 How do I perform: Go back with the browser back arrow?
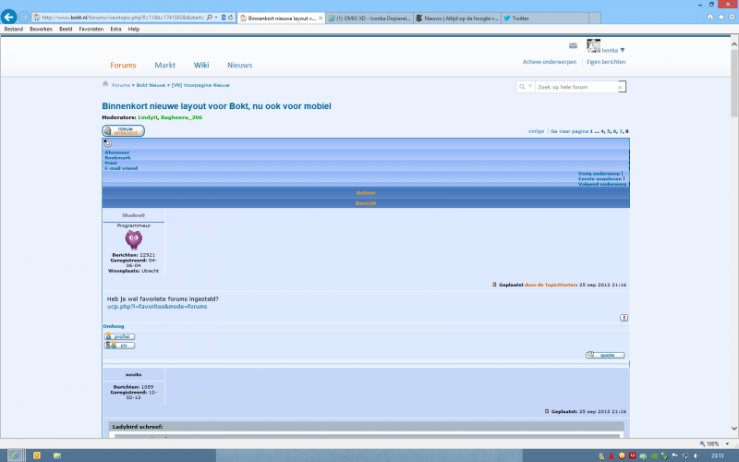(9, 17)
